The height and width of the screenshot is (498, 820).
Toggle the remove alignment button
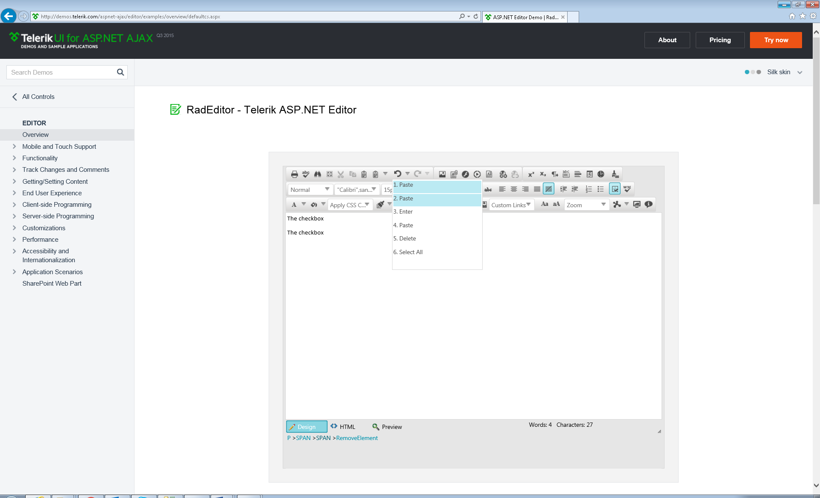548,189
